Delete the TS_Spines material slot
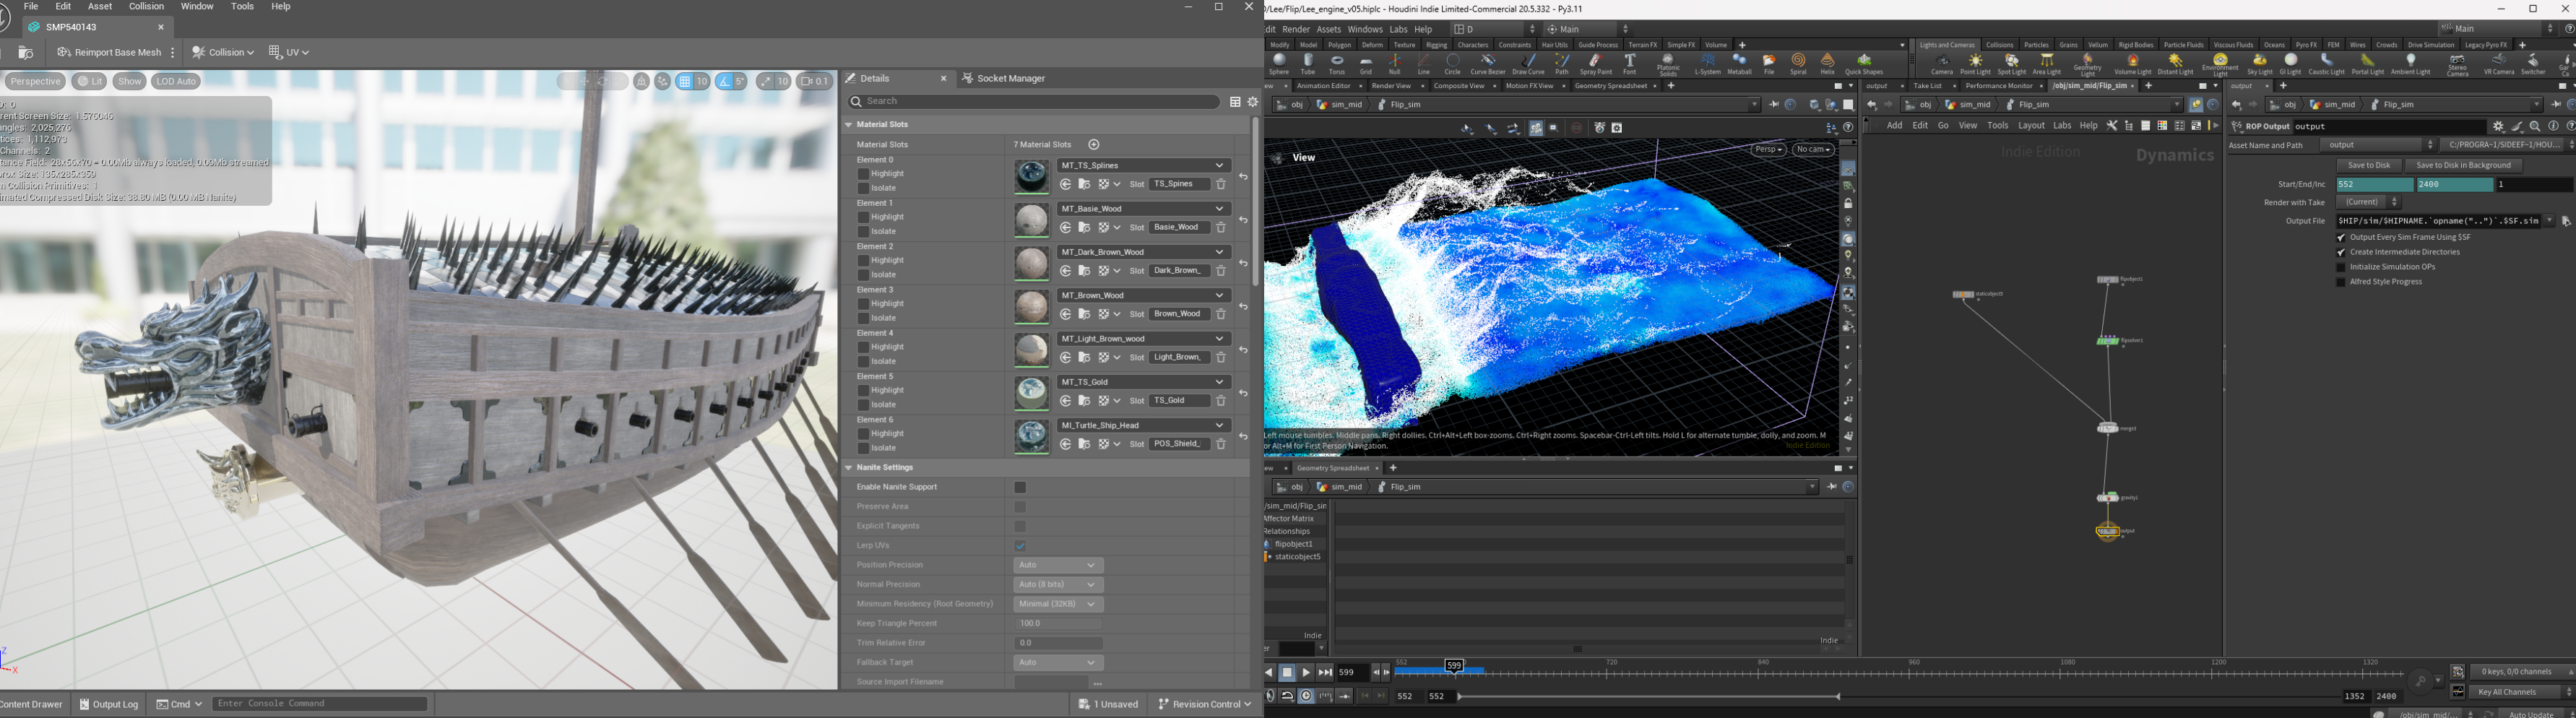 1221,185
